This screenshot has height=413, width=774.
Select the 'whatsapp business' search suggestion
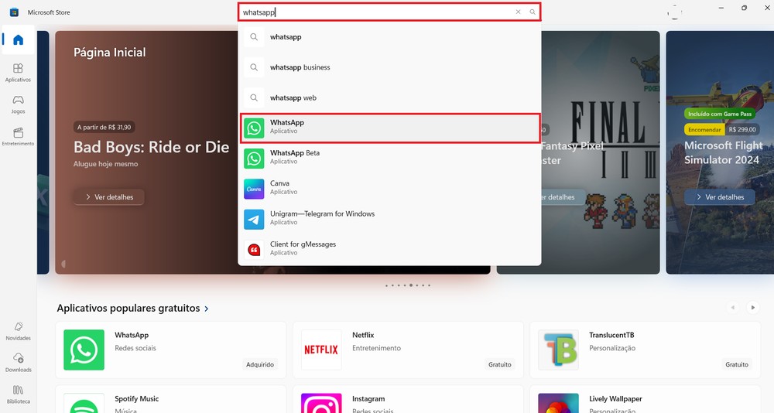(x=389, y=67)
